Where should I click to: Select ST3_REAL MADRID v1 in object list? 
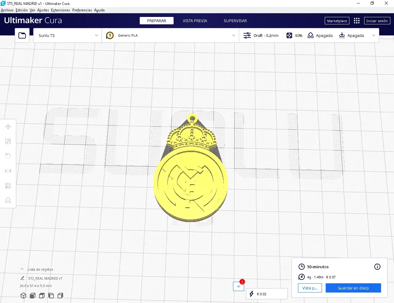point(45,278)
